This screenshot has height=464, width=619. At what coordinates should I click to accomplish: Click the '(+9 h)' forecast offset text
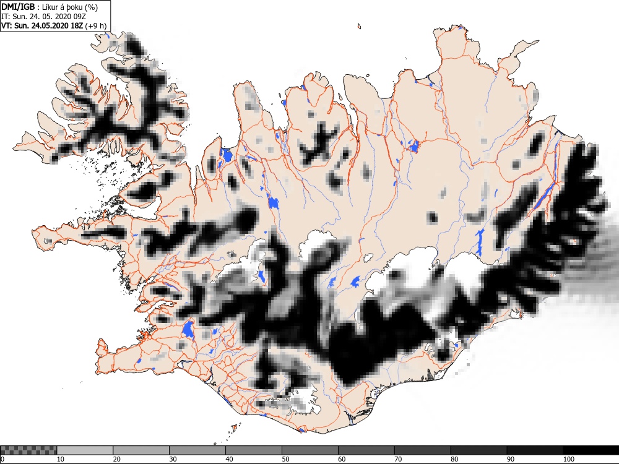coord(96,26)
